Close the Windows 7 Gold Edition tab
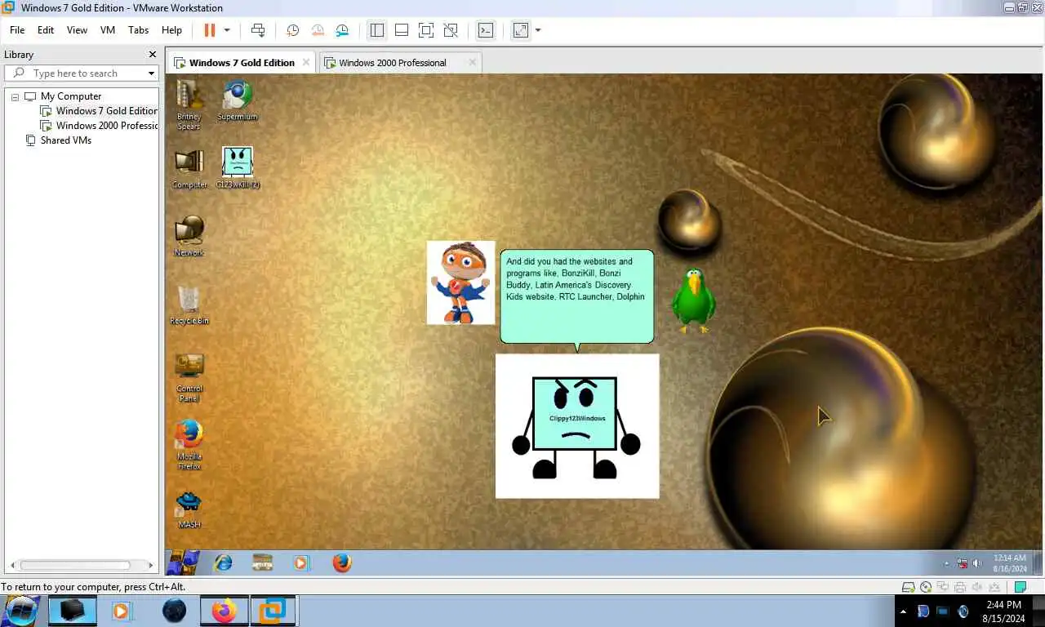This screenshot has height=627, width=1045. (306, 62)
